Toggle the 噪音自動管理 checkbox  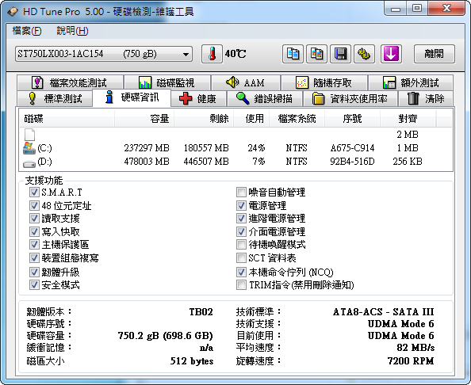coord(241,192)
